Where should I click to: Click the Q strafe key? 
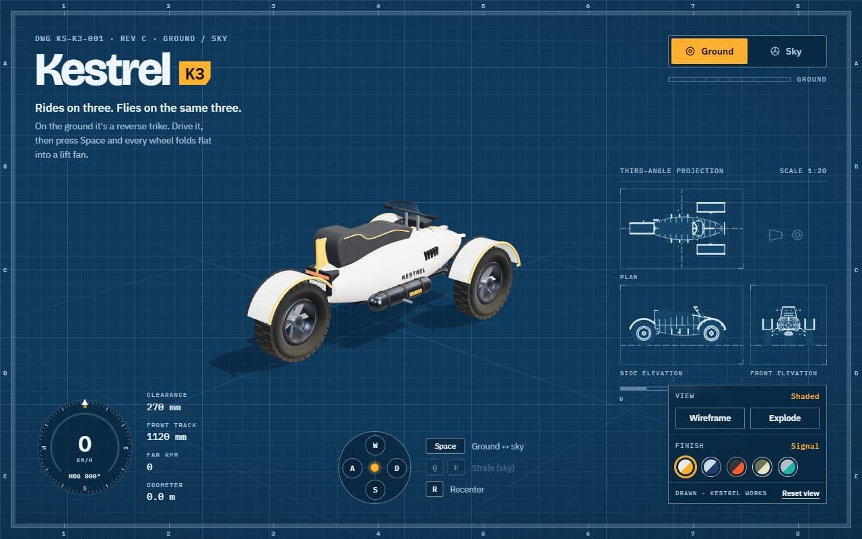point(434,468)
